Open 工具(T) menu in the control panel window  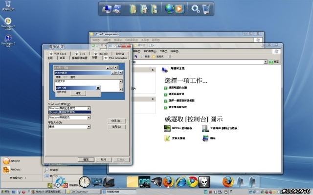pyautogui.click(x=163, y=51)
